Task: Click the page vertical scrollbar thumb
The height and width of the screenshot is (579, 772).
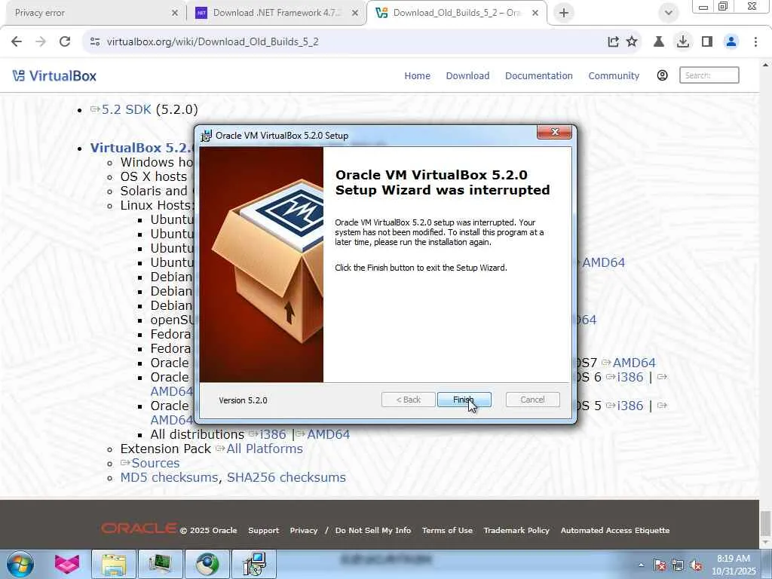Action: [766, 523]
